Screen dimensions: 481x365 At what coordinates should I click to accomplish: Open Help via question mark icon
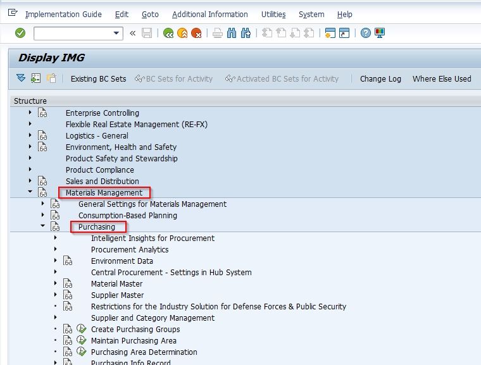point(366,33)
